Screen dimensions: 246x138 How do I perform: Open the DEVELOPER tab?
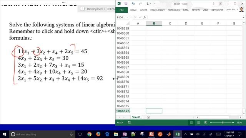pos(217,10)
